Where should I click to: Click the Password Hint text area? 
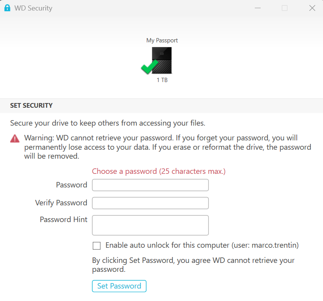[x=150, y=225]
